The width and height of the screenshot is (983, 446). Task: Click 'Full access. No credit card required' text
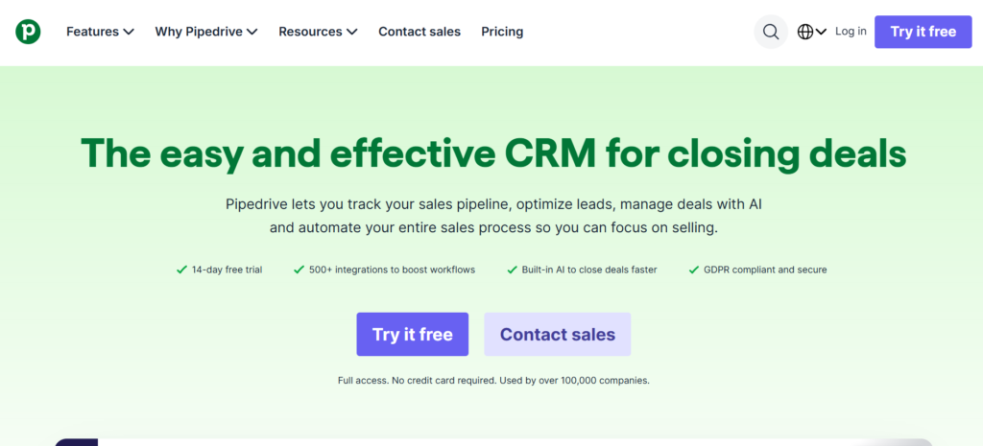(x=417, y=380)
